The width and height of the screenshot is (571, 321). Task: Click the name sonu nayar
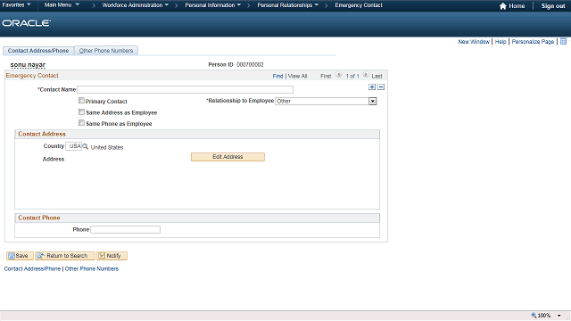point(28,65)
